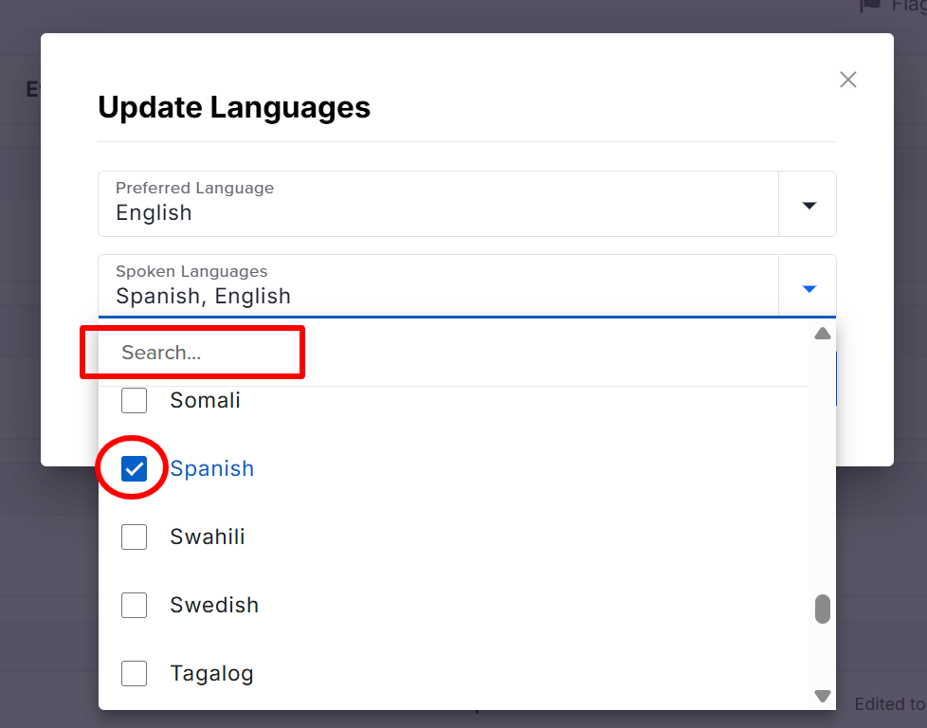The height and width of the screenshot is (728, 927).
Task: Click the Flag icon behind the dialog
Action: 870,6
